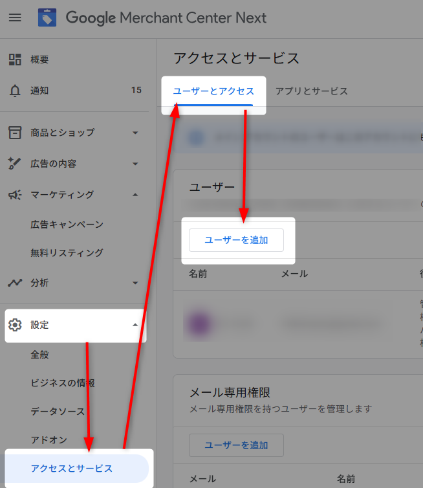This screenshot has width=423, height=488.
Task: Open 全般 settings page
Action: coord(39,355)
